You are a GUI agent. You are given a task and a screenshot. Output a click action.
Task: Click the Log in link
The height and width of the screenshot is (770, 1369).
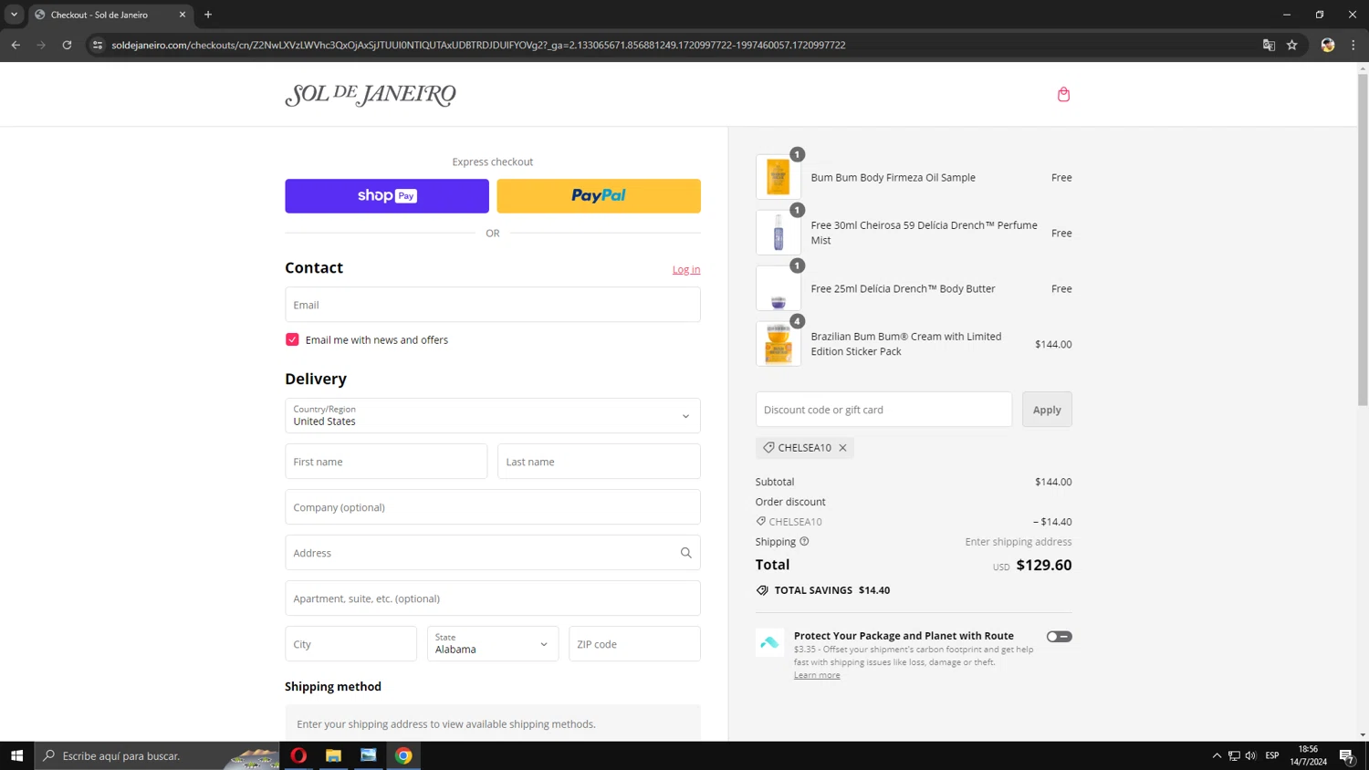tap(686, 269)
